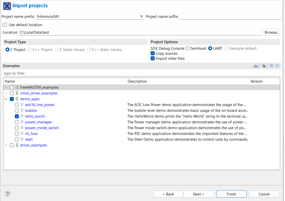Click the type to filter field

tap(141, 73)
